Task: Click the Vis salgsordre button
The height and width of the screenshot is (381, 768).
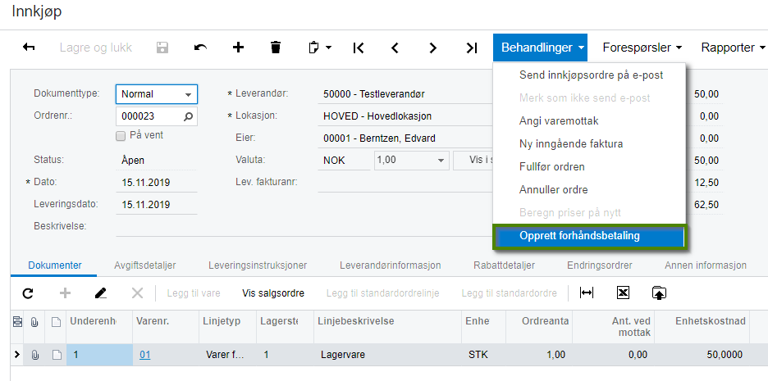Action: [x=273, y=293]
